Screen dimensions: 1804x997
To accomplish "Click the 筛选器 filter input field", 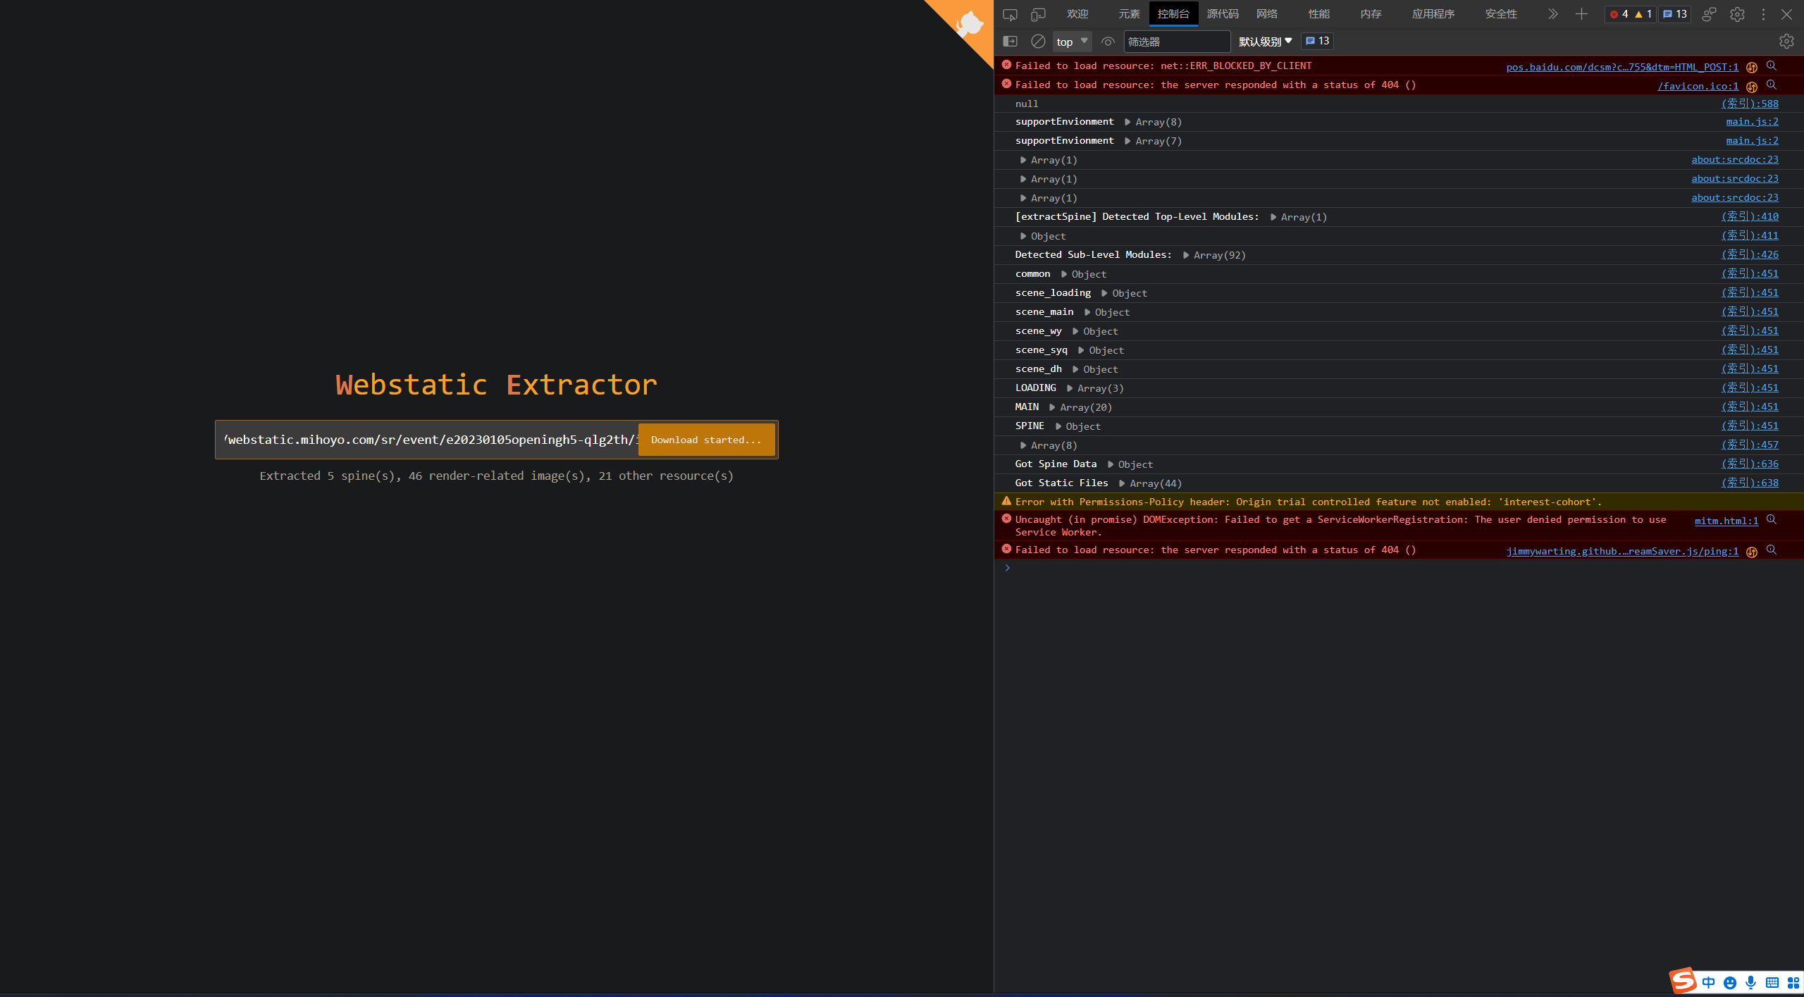I will tap(1175, 42).
